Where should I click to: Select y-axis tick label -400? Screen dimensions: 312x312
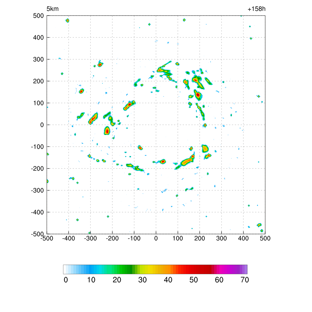click(37, 212)
